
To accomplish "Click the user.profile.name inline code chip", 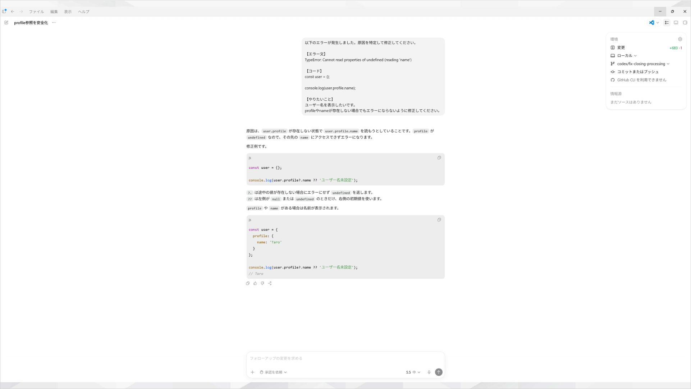I will click(x=341, y=131).
